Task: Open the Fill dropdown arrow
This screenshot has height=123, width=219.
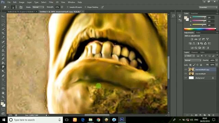Action: coord(217,65)
